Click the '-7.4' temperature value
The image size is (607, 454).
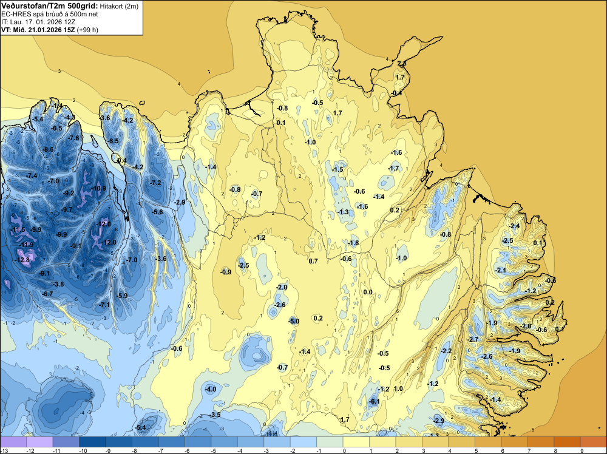click(32, 176)
